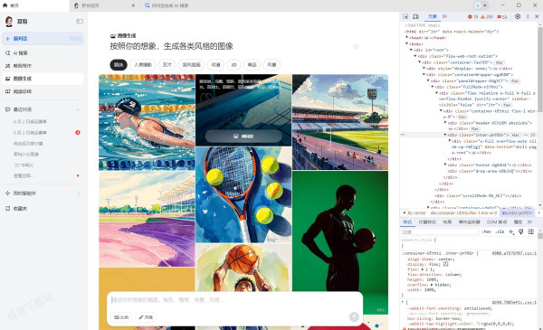
Task: Collapse the 最近对话 section
Action: pos(78,109)
